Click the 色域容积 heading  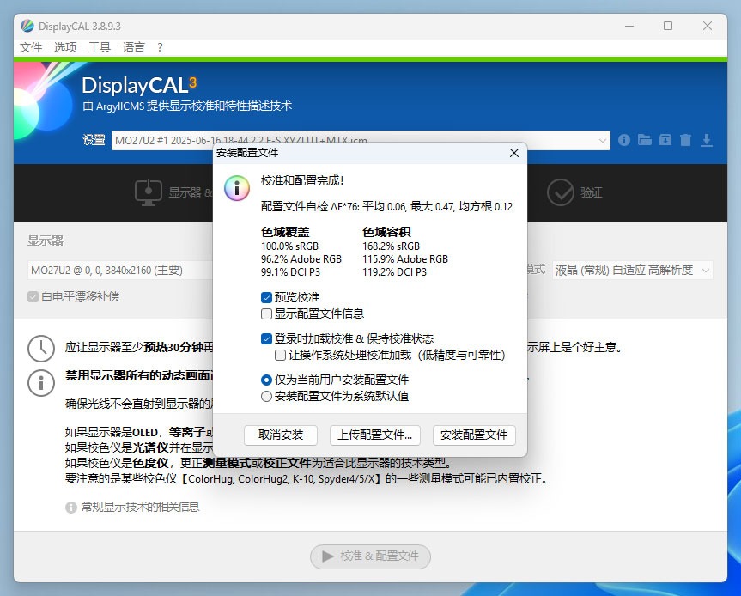[x=386, y=232]
